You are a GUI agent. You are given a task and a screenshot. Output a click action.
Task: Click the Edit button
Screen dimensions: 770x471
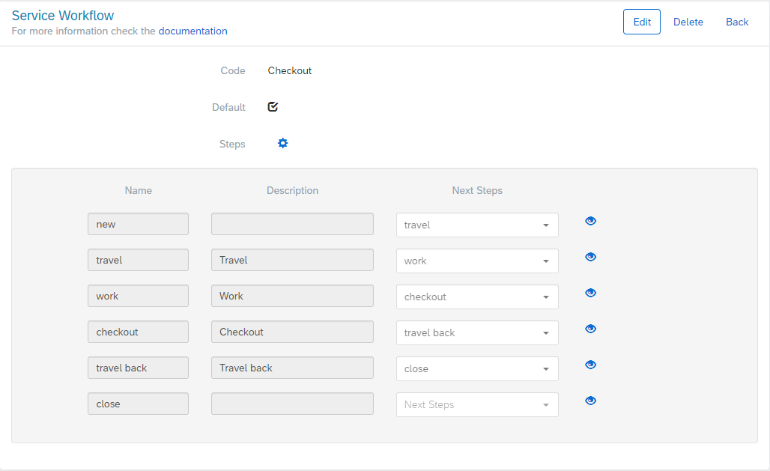641,22
